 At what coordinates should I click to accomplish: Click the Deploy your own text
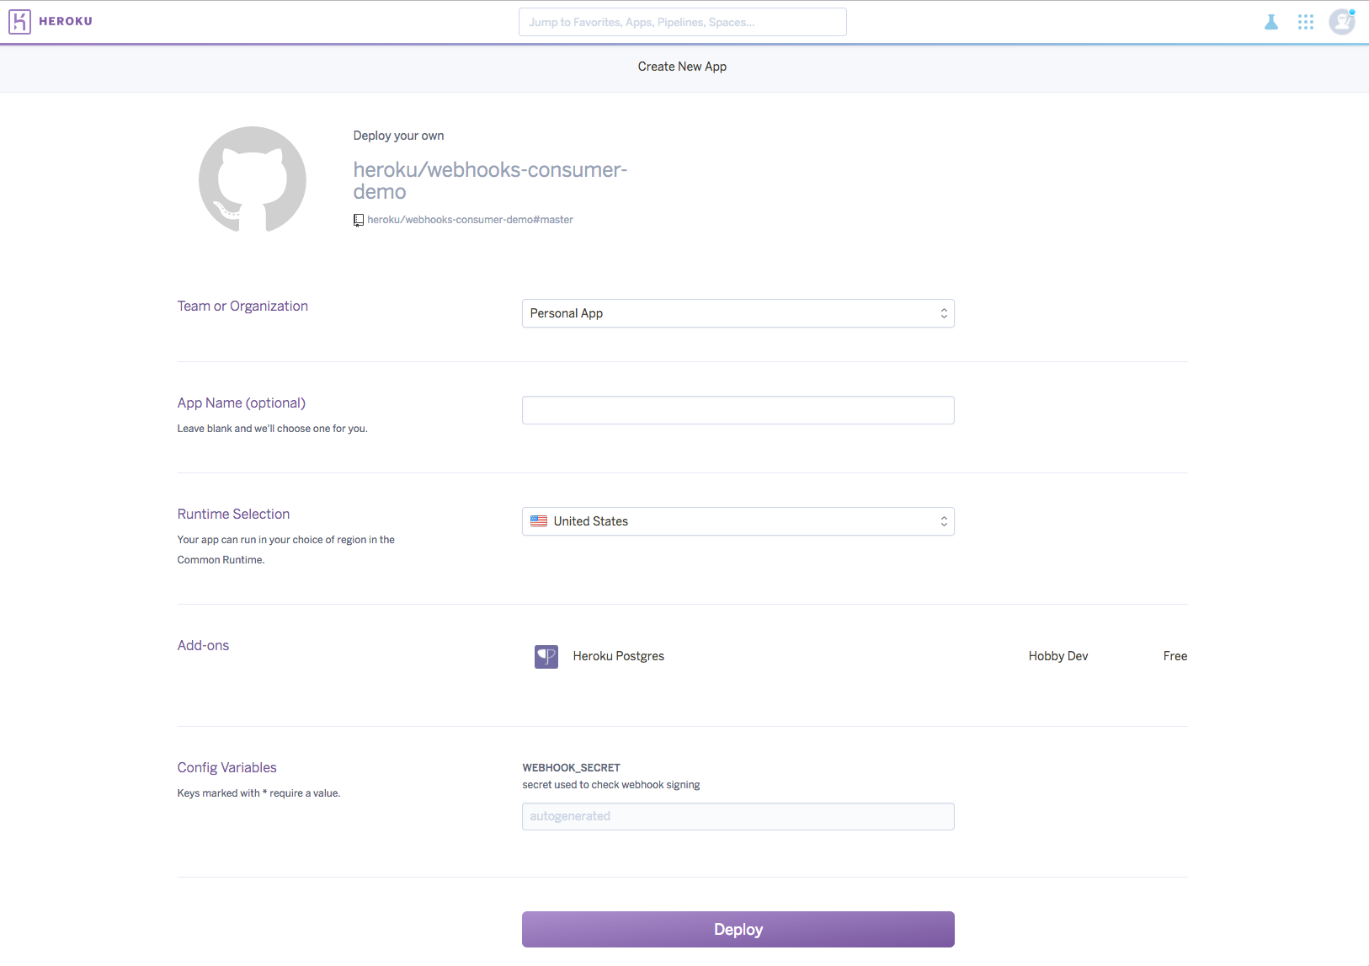pyautogui.click(x=398, y=136)
